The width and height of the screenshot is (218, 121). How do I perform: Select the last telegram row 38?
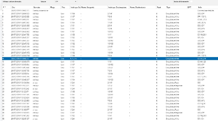click(110, 119)
